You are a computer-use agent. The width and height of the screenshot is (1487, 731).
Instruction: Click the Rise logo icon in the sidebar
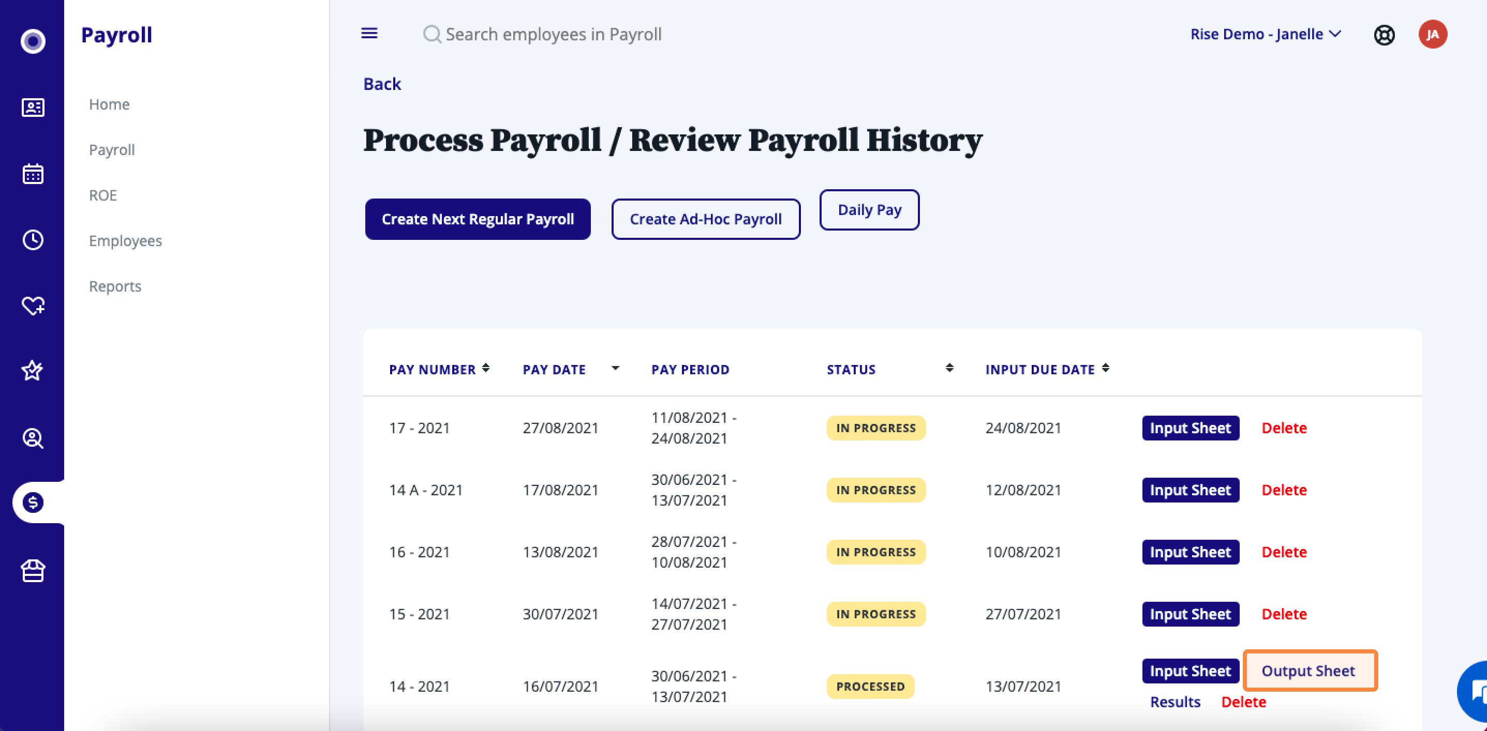[33, 41]
